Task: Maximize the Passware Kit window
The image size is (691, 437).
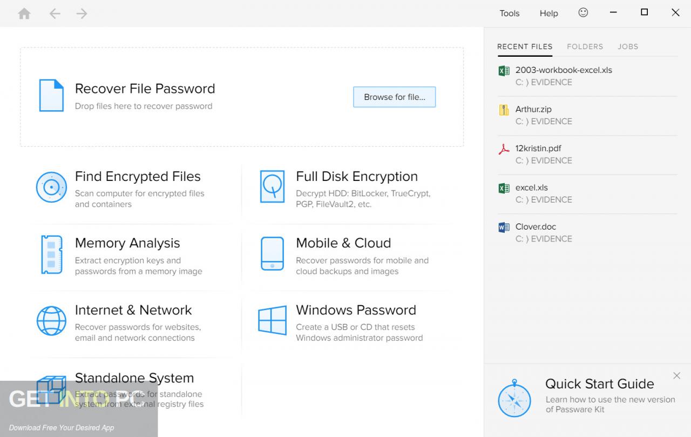Action: tap(644, 12)
